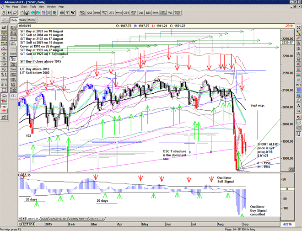302x231 pixels.
Task: Toggle the Mov Ave study on chart
Action: [x=14, y=59]
